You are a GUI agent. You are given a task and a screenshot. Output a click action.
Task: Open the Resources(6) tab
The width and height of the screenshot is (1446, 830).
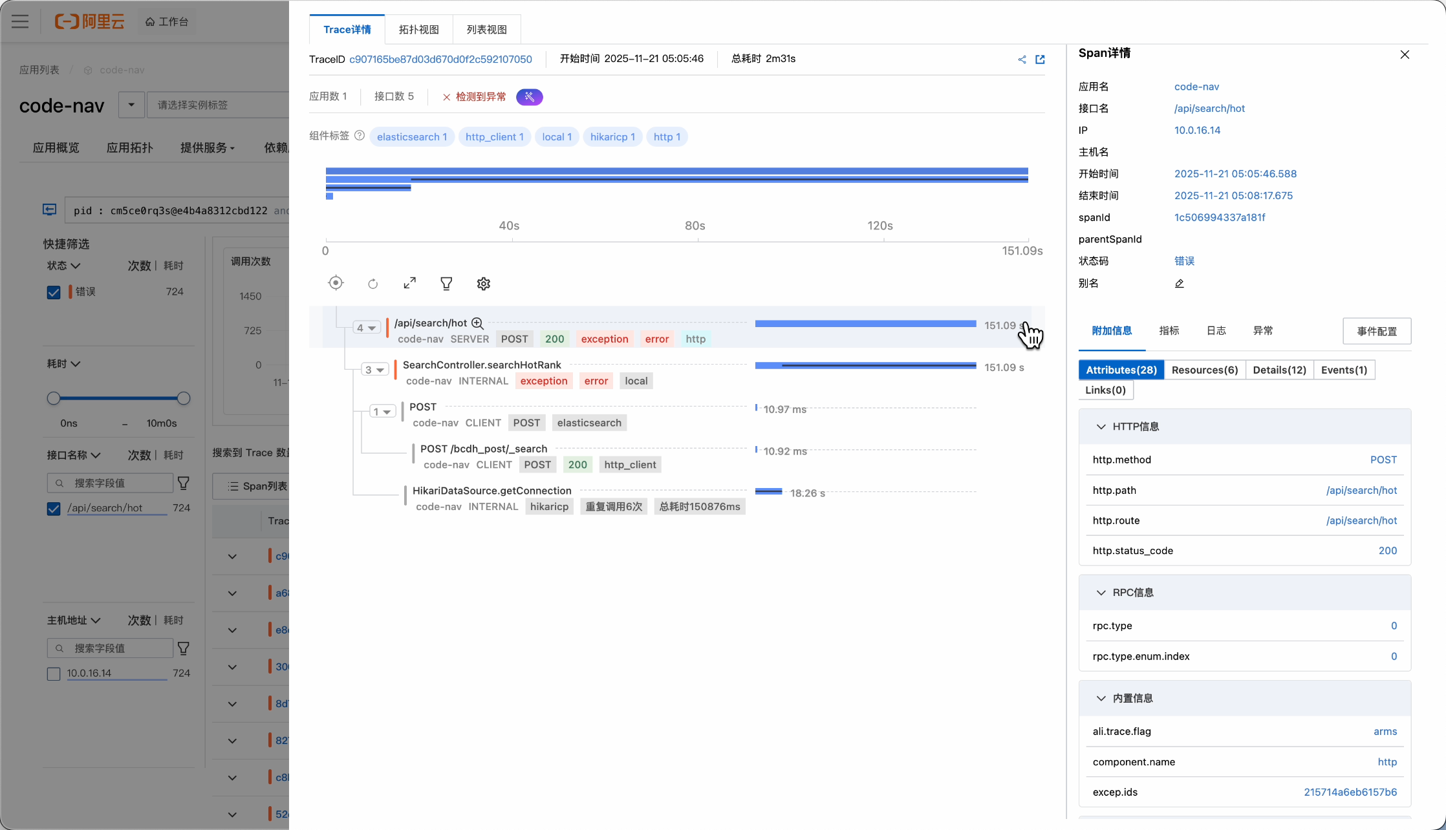coord(1204,370)
